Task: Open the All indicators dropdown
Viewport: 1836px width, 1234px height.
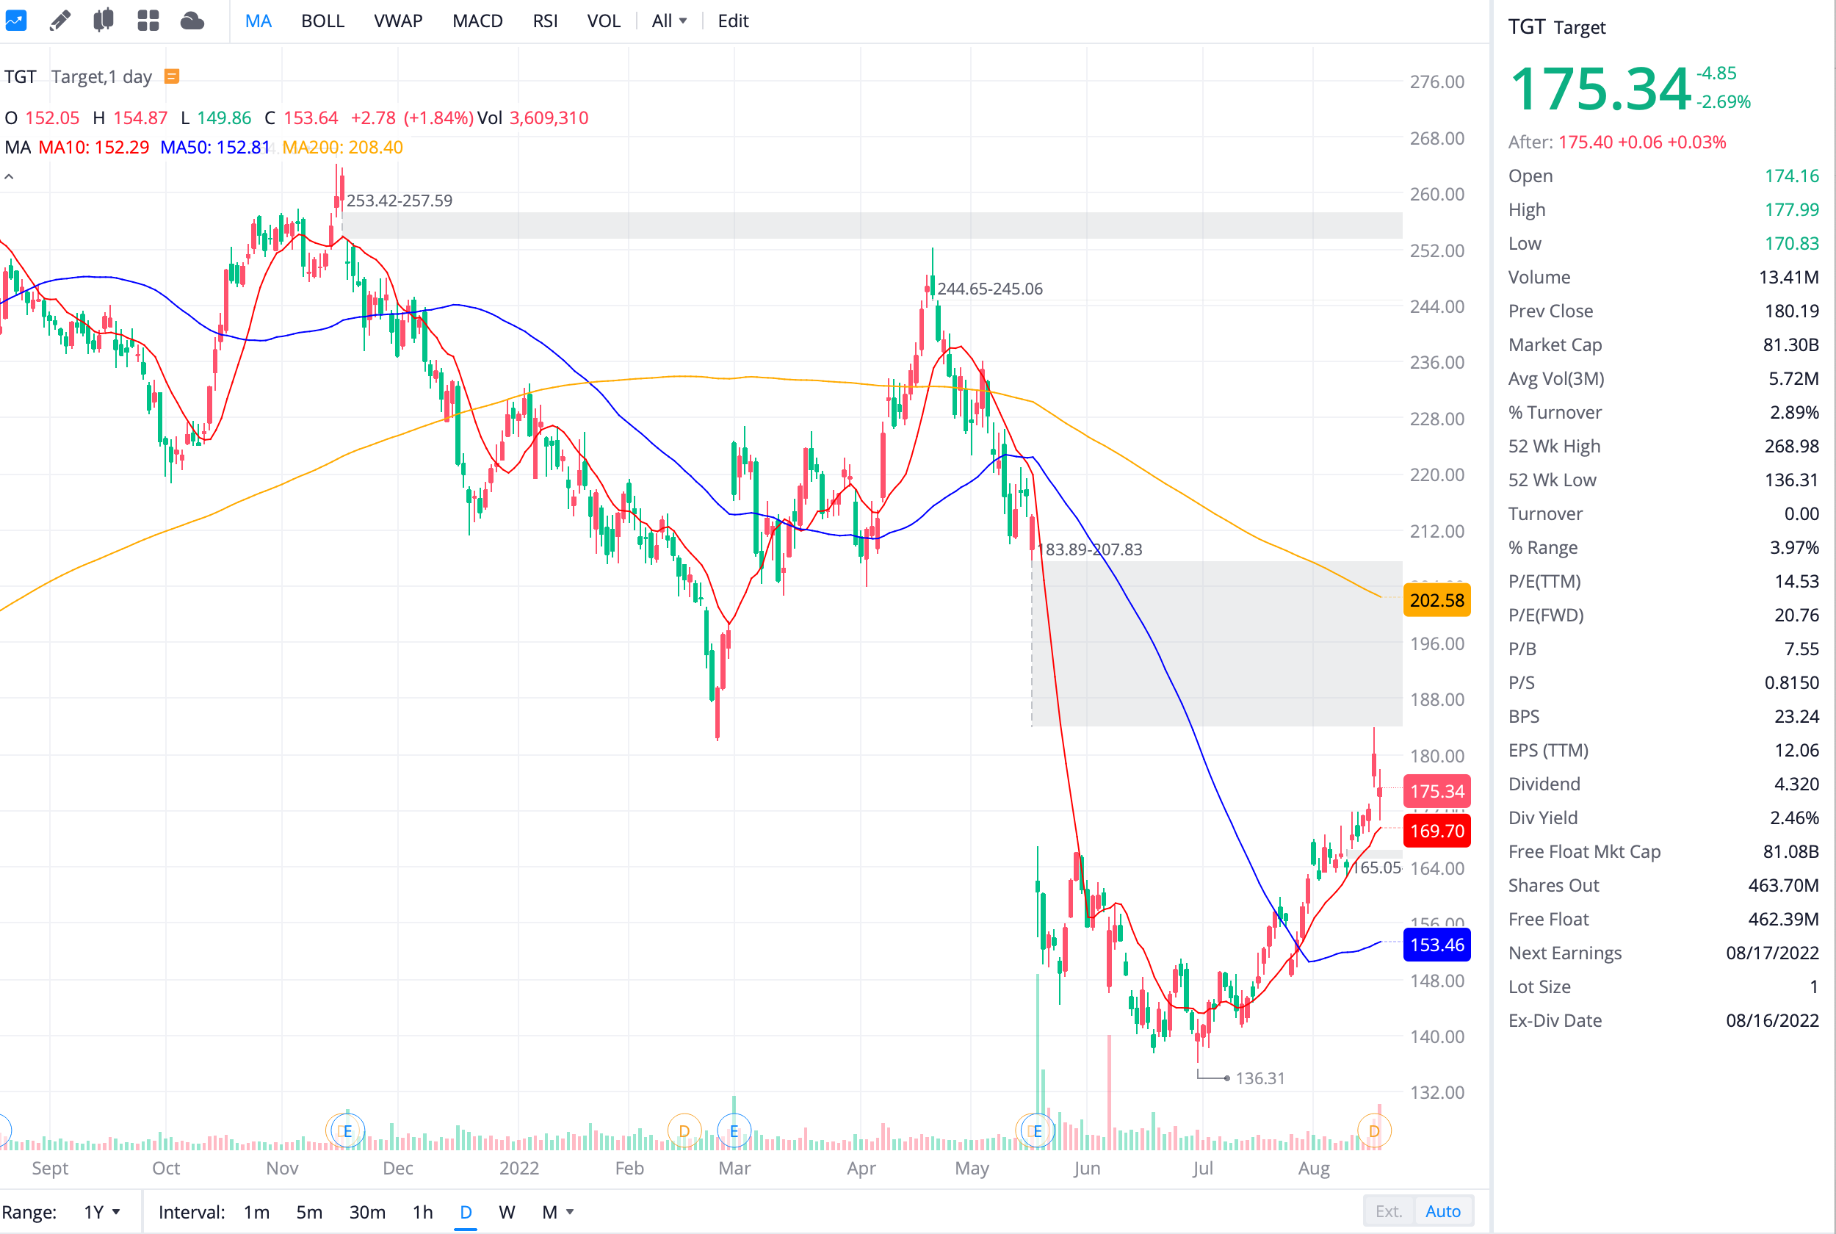Action: [x=668, y=21]
